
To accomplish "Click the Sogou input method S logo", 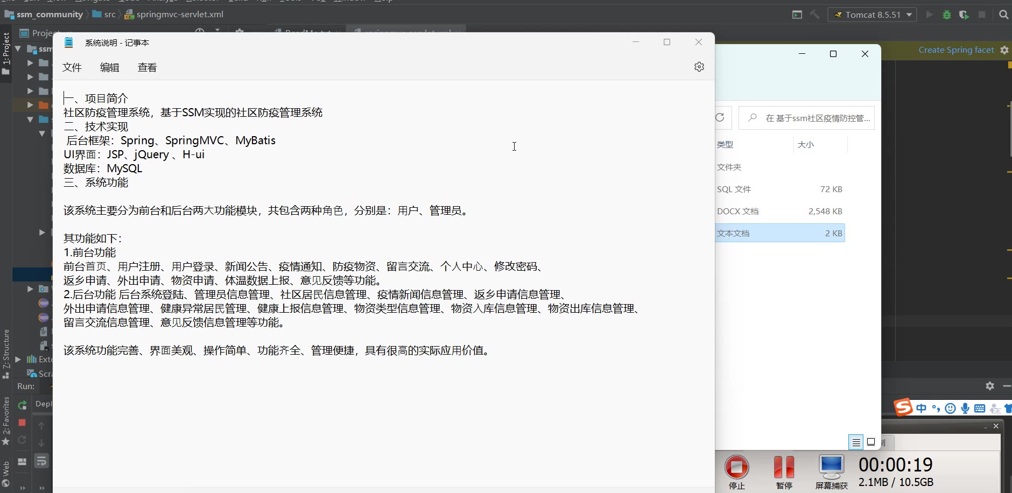I will tap(903, 407).
